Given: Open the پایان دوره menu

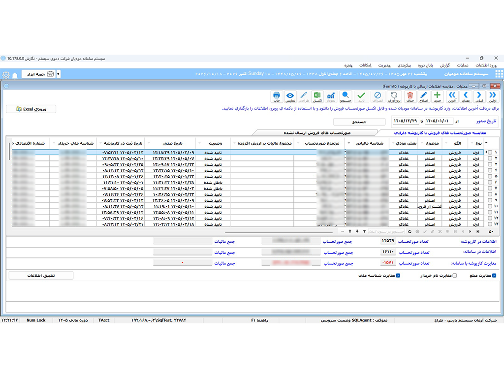Looking at the screenshot, I should coord(425,65).
